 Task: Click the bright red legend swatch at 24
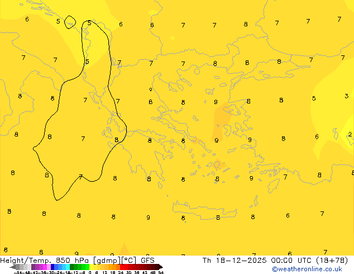(x=122, y=267)
